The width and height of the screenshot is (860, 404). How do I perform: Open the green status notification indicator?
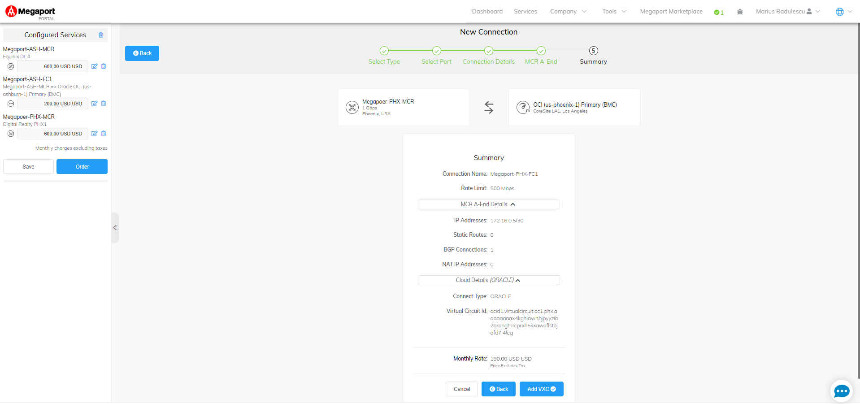(719, 13)
